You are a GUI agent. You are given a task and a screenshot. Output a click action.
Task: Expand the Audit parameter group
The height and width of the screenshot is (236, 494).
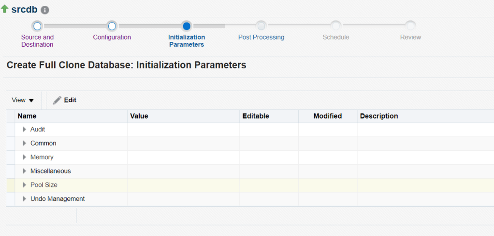point(25,130)
